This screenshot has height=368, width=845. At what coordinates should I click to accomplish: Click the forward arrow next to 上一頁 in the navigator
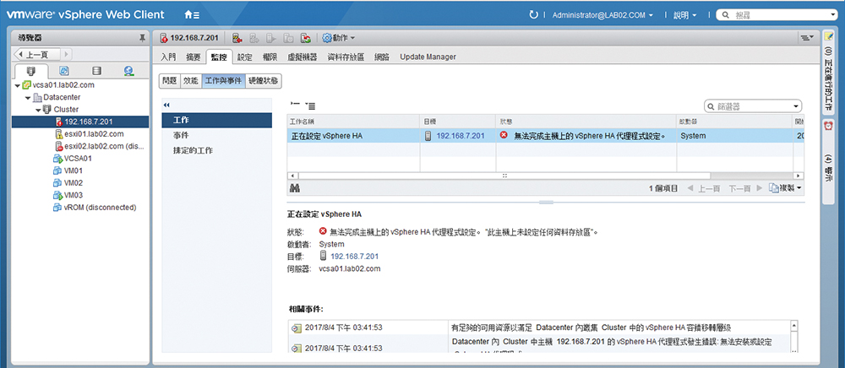[66, 54]
